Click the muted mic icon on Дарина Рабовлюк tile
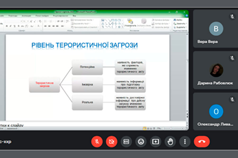This screenshot has height=158, width=238. tap(232, 58)
